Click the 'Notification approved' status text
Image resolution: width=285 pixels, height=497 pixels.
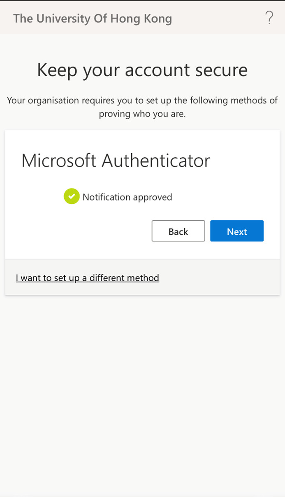[x=127, y=197]
